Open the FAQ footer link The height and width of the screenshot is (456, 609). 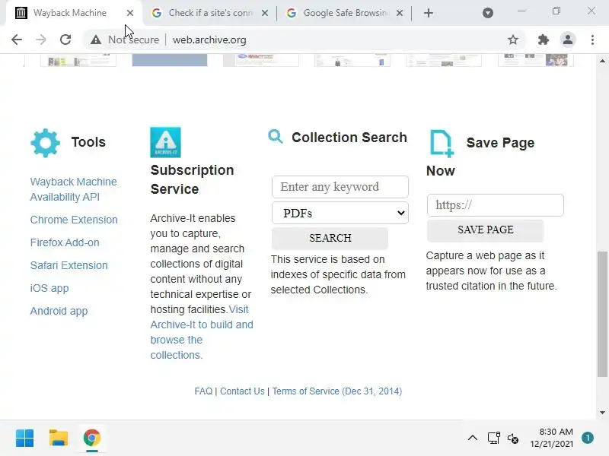point(203,391)
